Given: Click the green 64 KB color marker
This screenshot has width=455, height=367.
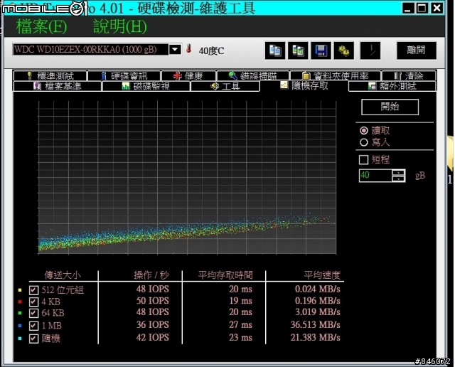Looking at the screenshot, I should pyautogui.click(x=20, y=313).
